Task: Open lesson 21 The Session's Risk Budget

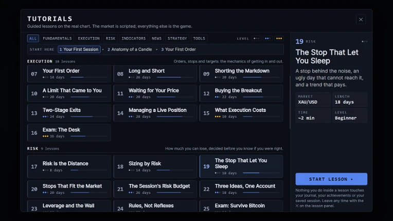Action: click(155, 189)
